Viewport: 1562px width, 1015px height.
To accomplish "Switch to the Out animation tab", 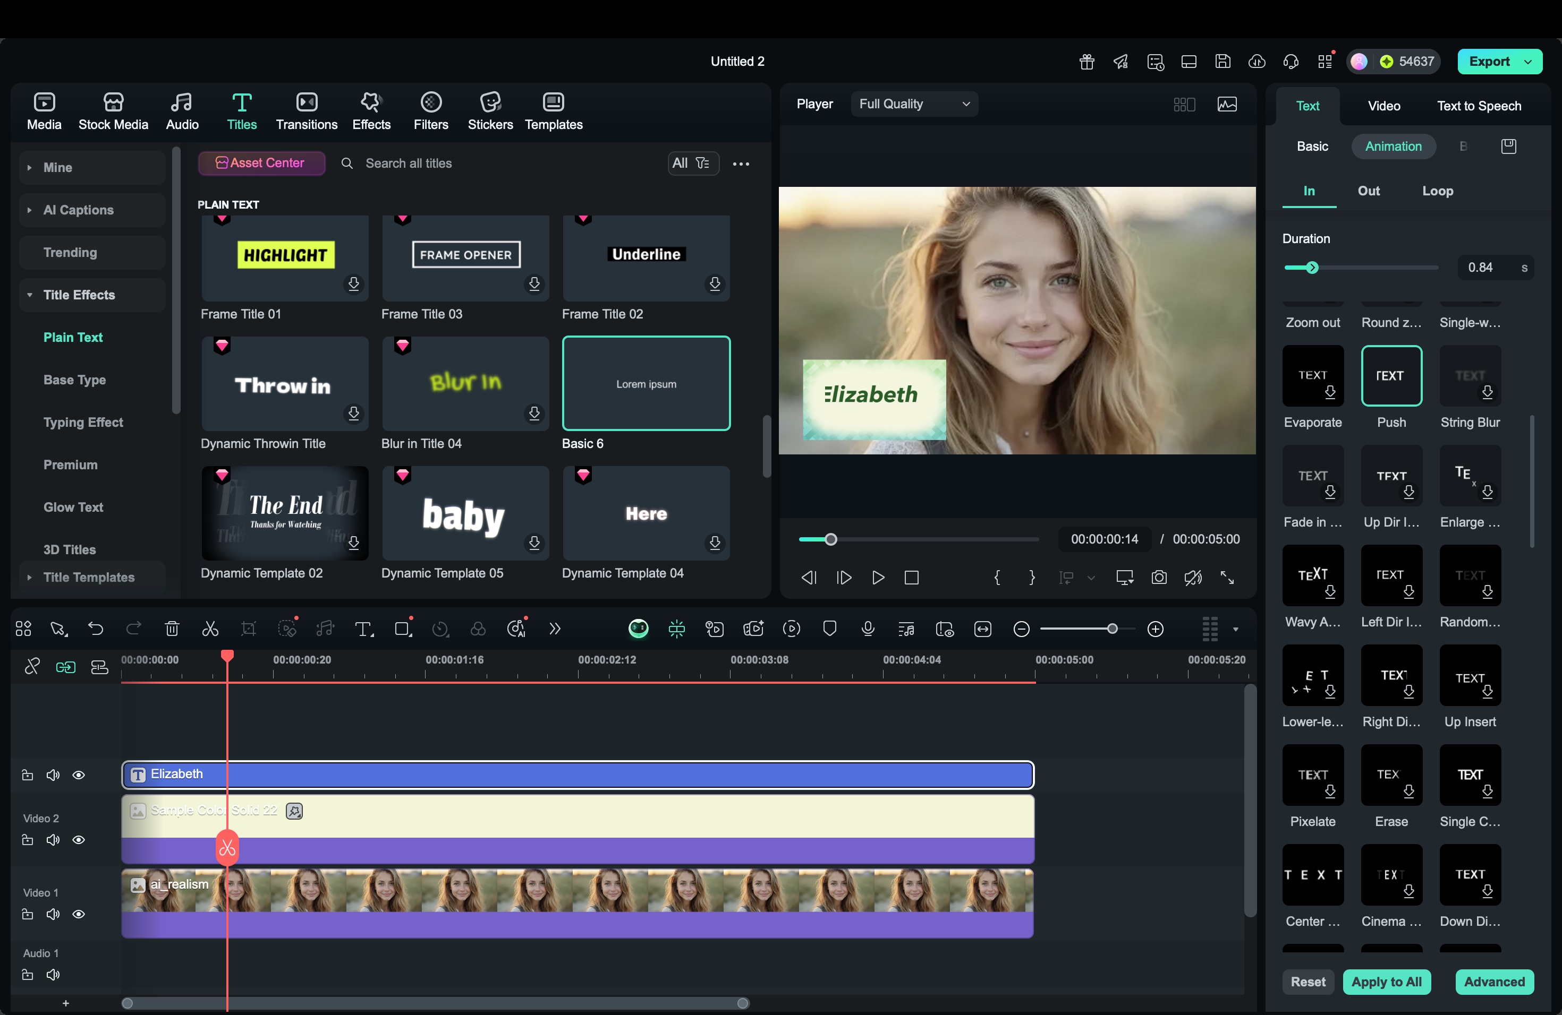I will point(1369,191).
